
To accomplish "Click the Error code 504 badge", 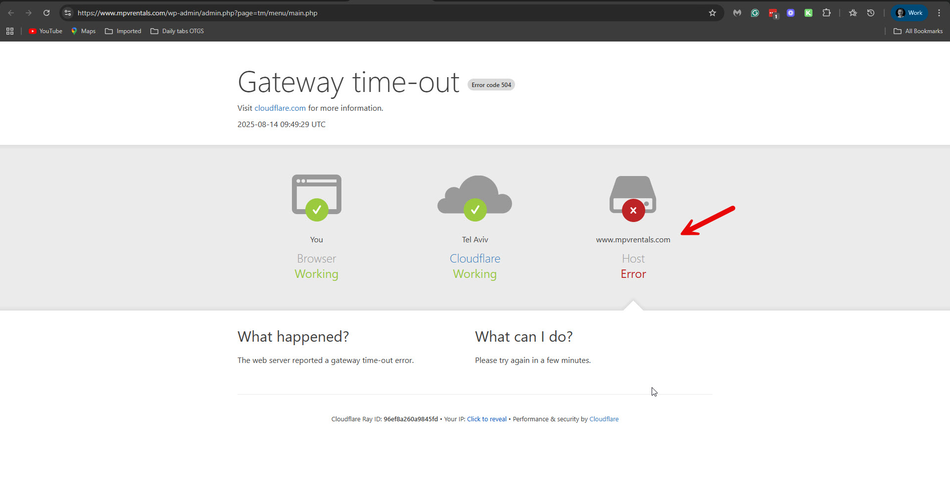I will click(491, 85).
